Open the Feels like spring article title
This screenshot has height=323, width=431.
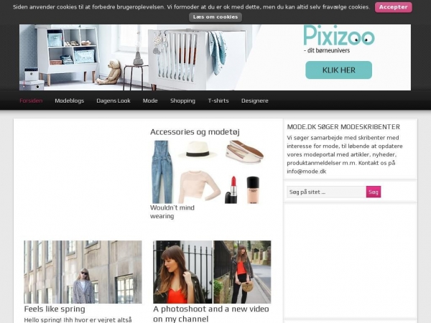55,309
